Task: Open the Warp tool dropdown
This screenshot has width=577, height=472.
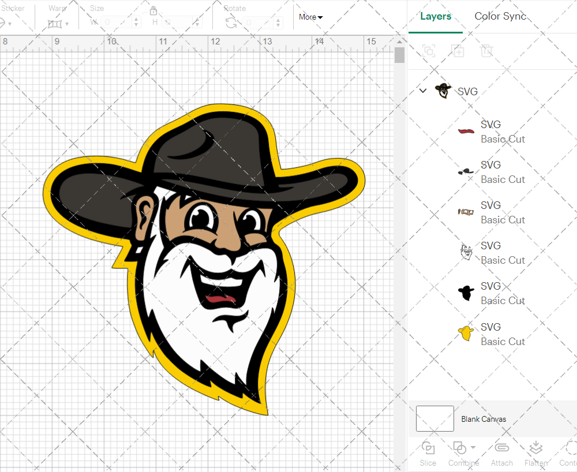Action: point(58,24)
